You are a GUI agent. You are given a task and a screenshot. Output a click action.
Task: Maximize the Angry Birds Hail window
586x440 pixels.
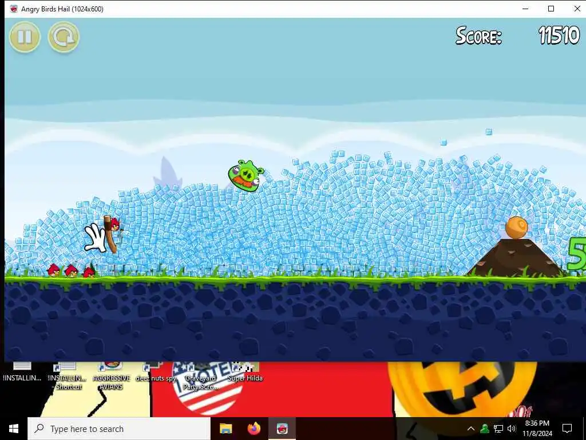click(551, 9)
